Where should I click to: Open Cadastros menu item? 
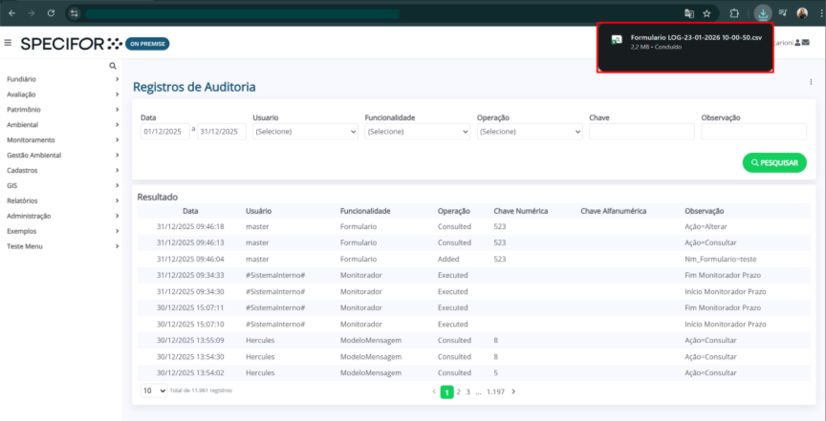[62, 171]
